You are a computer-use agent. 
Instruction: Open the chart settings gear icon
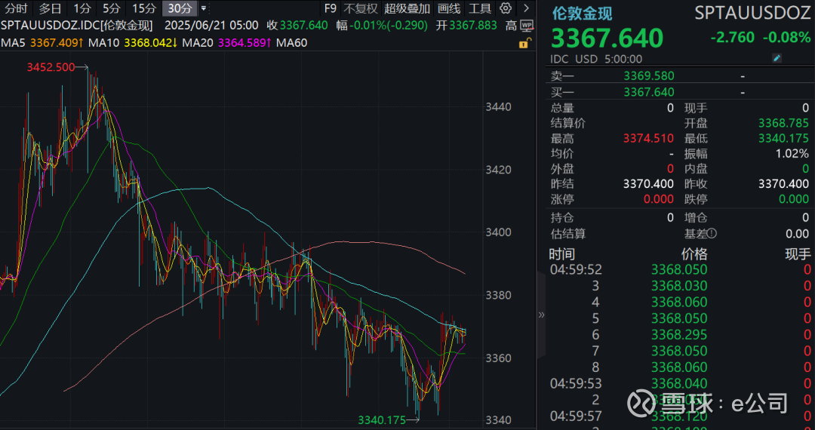pos(506,9)
